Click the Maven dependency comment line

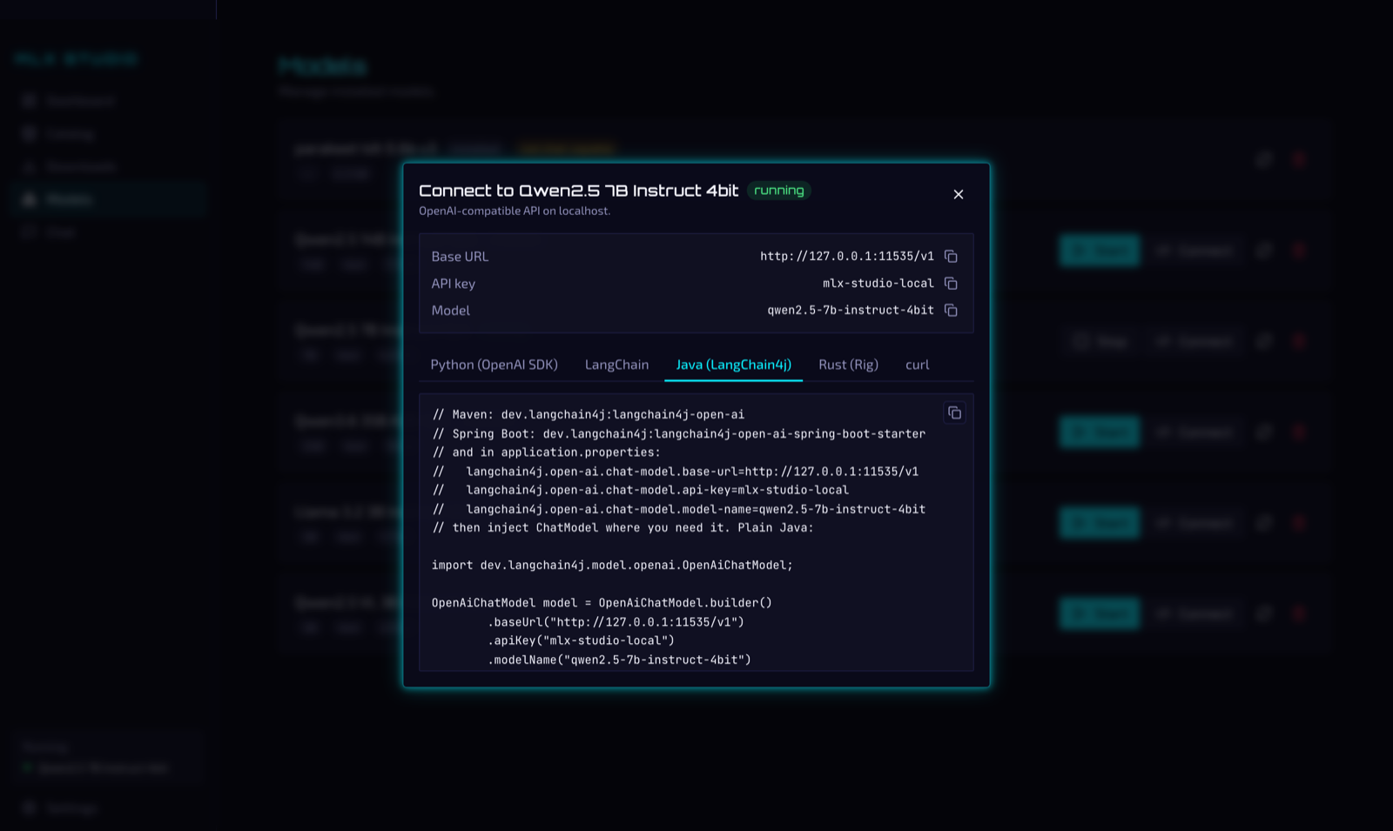(x=588, y=414)
